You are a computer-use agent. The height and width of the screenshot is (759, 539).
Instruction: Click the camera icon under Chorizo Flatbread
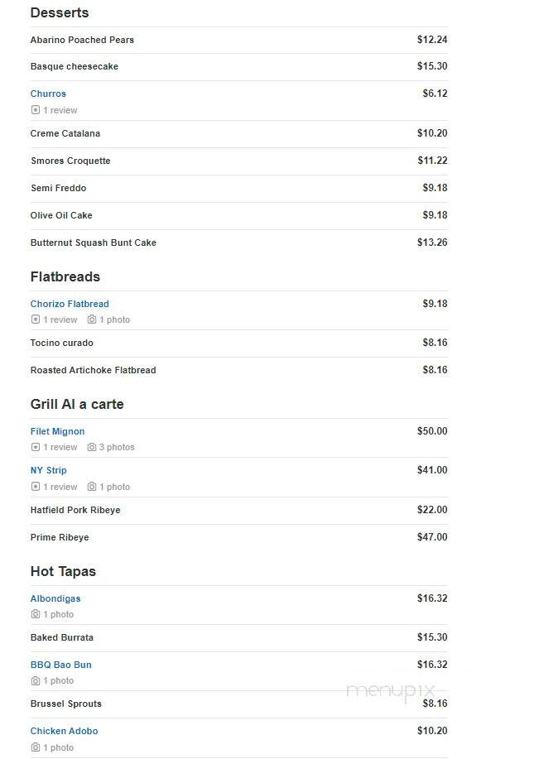[x=92, y=319]
